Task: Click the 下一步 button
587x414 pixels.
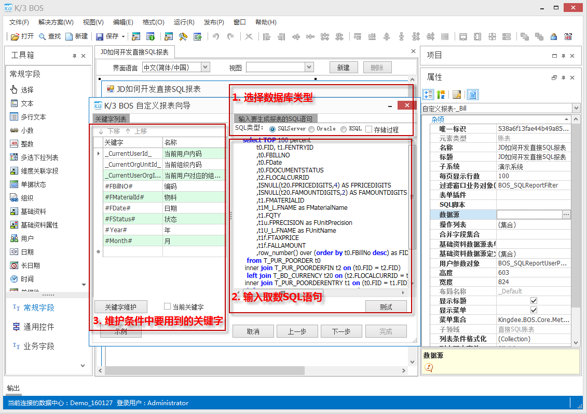Action: (341, 331)
